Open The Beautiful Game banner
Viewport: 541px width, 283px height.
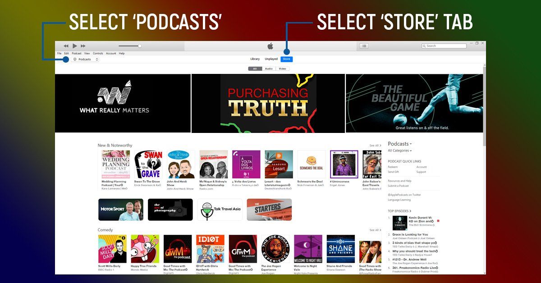click(414, 103)
